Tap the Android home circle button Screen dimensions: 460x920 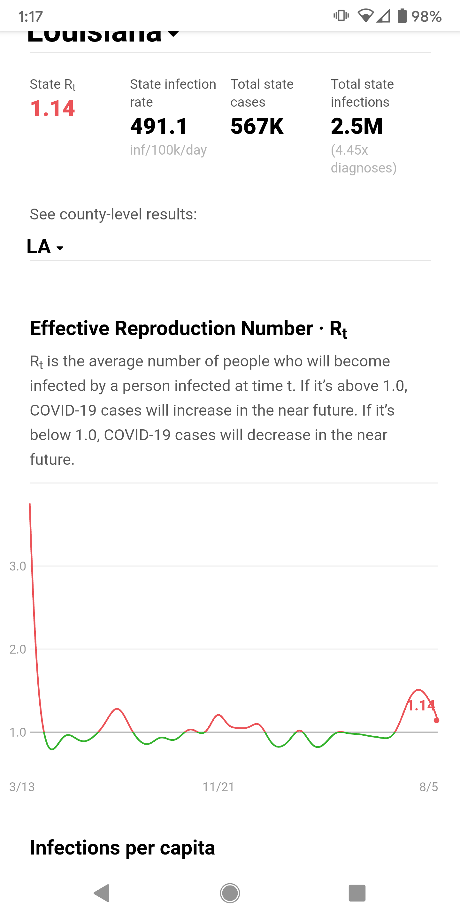tap(230, 893)
